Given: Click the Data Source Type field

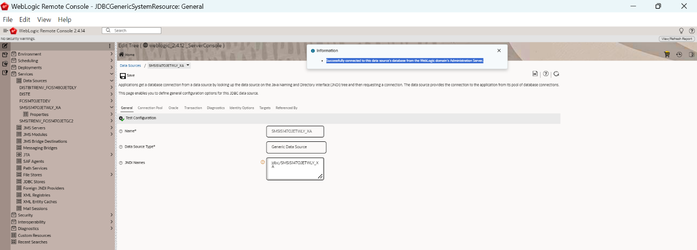Looking at the screenshot, I should point(296,147).
